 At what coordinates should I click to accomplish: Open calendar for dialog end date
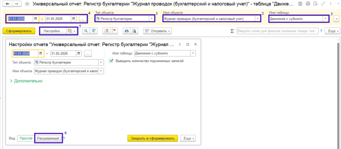click(79, 53)
